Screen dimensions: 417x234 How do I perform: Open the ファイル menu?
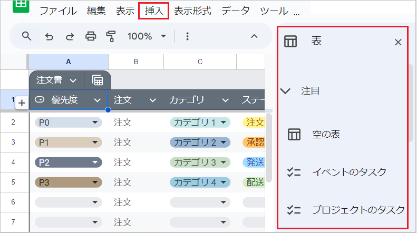point(58,11)
